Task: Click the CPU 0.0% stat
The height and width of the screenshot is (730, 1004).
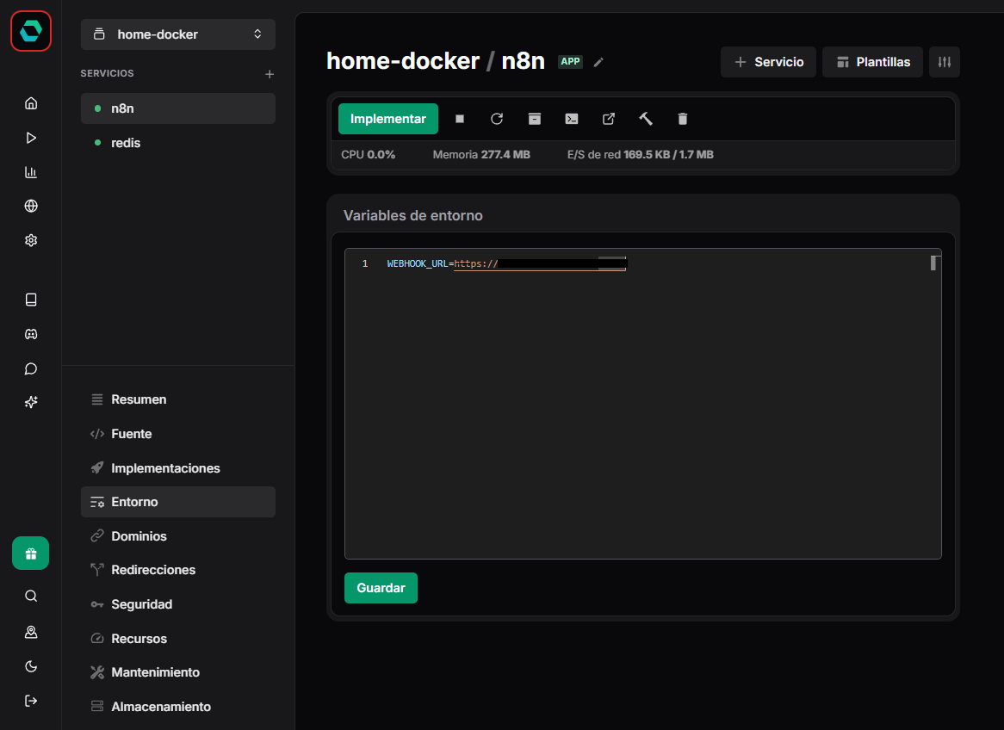Action: point(369,155)
